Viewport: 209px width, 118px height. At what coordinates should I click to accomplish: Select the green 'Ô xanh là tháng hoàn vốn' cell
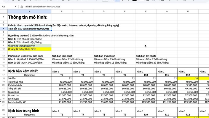[29, 46]
